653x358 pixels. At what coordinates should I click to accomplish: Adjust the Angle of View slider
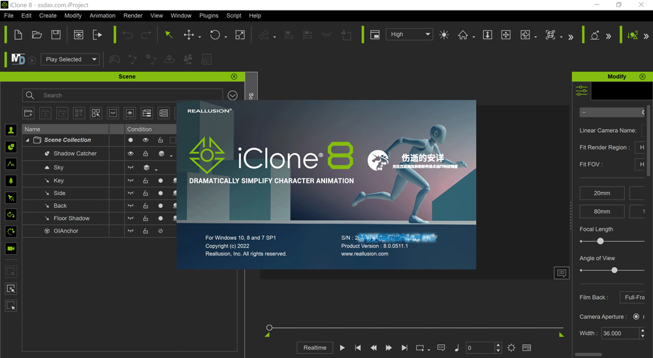click(614, 270)
